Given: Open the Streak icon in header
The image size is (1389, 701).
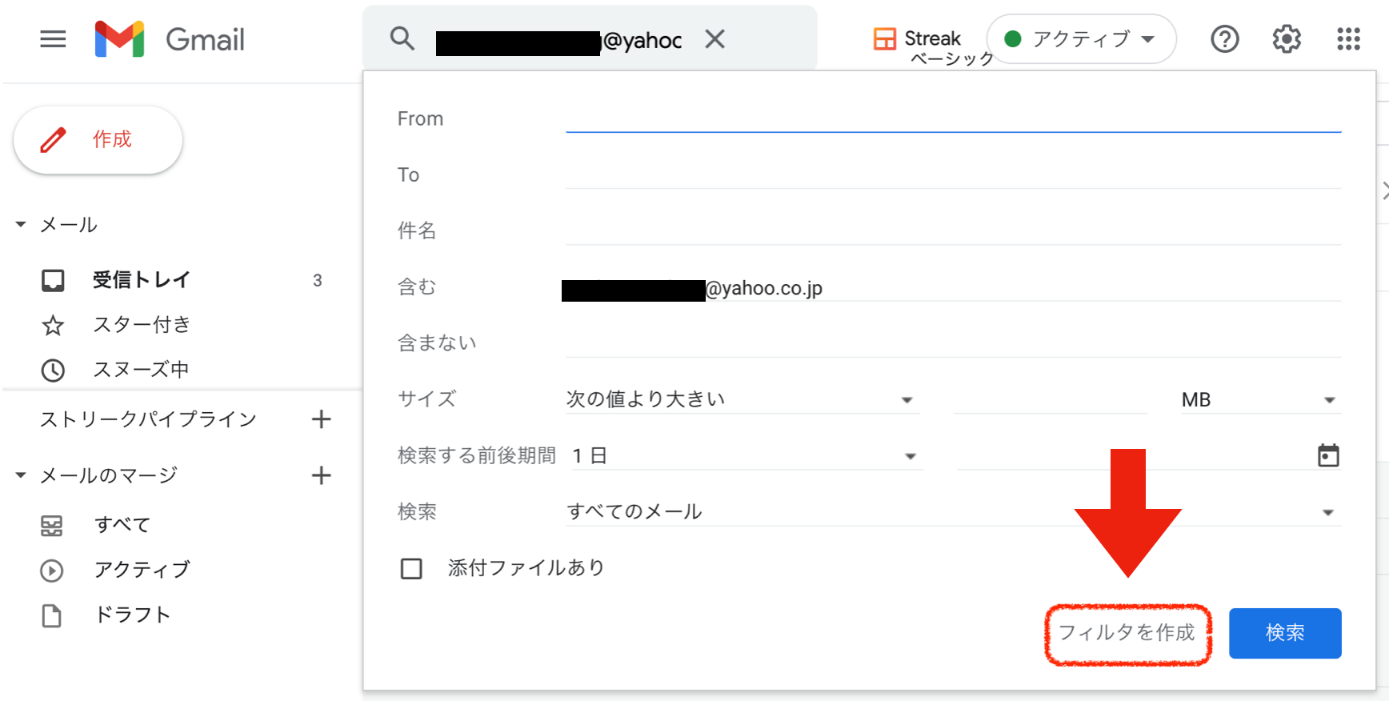Looking at the screenshot, I should click(x=884, y=38).
